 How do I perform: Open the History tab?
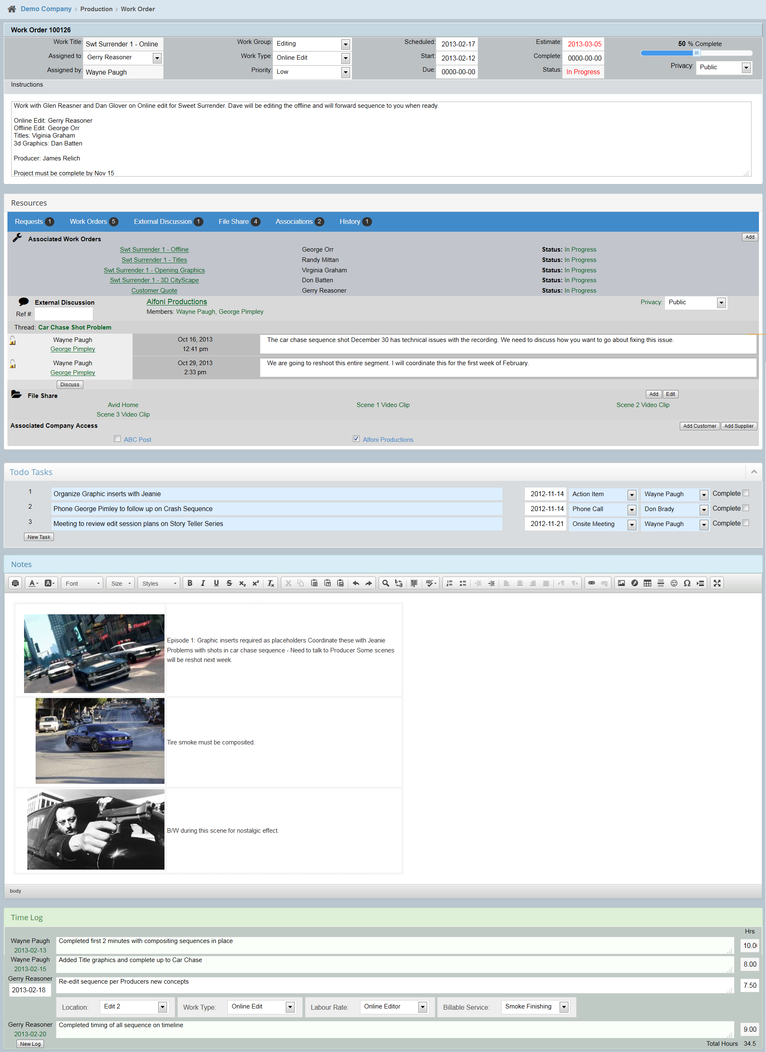[x=355, y=222]
